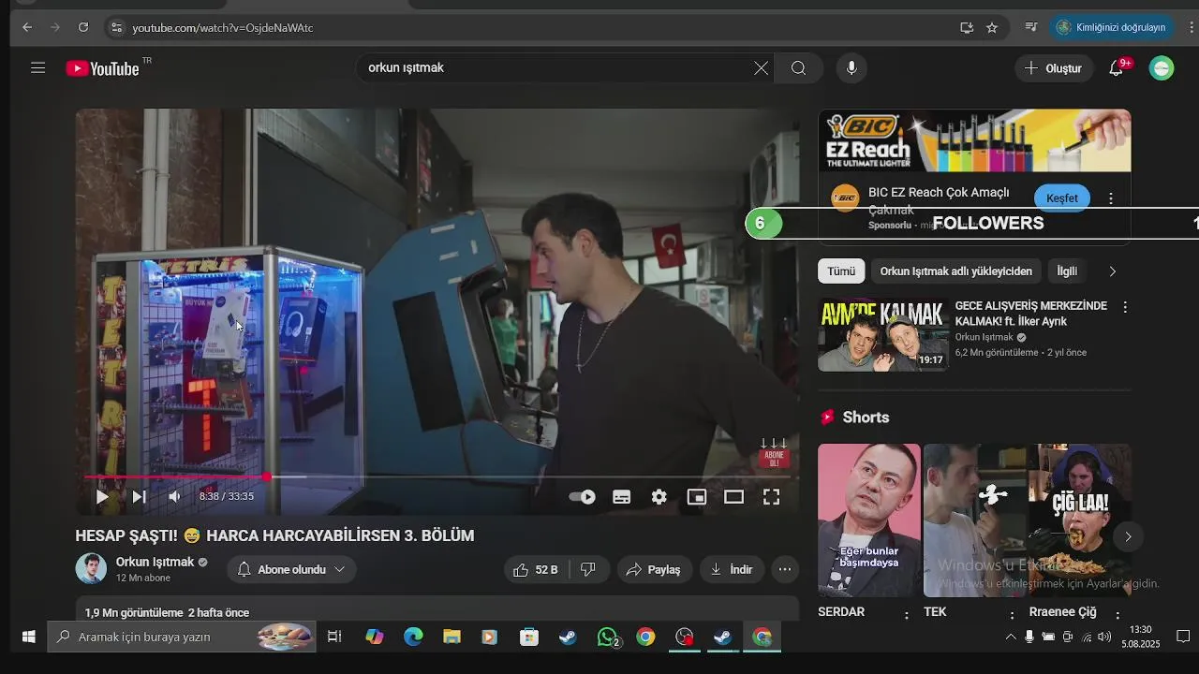Open the BIC ad options menu
Screen dimensions: 1199x674
coord(1111,198)
